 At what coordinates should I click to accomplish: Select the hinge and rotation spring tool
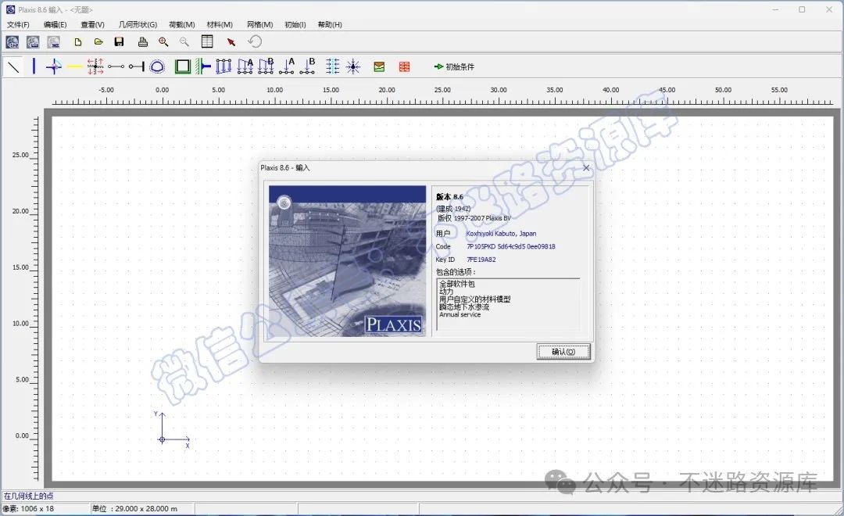tap(54, 66)
